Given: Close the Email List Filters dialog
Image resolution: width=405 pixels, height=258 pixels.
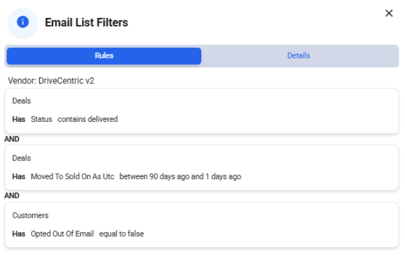Looking at the screenshot, I should click(x=389, y=13).
